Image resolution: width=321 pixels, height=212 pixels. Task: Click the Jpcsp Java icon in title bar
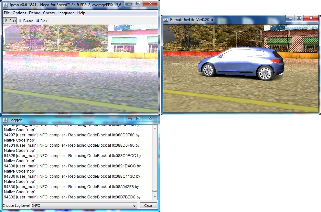click(x=5, y=5)
